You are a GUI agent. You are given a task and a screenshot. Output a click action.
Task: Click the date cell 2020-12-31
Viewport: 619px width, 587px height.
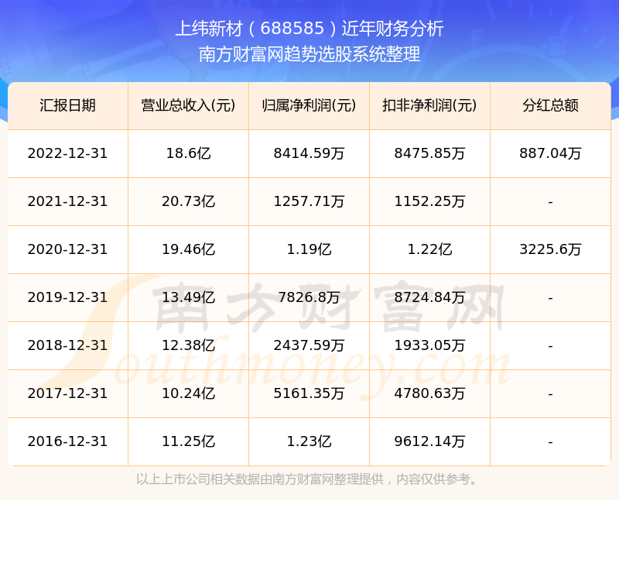[67, 249]
